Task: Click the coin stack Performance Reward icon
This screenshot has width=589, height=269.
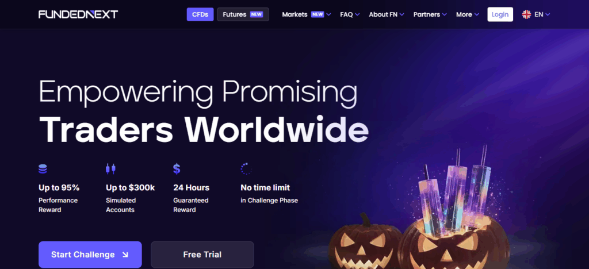Action: pyautogui.click(x=43, y=169)
